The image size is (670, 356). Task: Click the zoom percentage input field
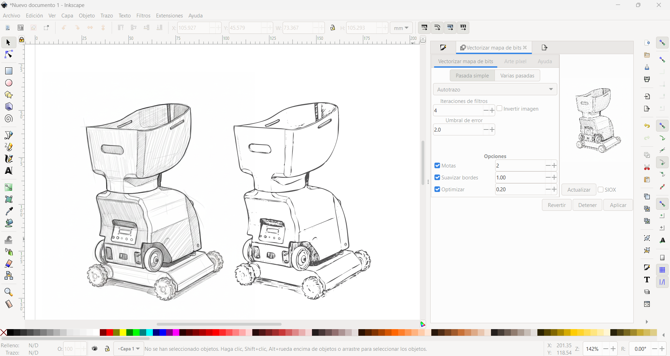click(593, 349)
